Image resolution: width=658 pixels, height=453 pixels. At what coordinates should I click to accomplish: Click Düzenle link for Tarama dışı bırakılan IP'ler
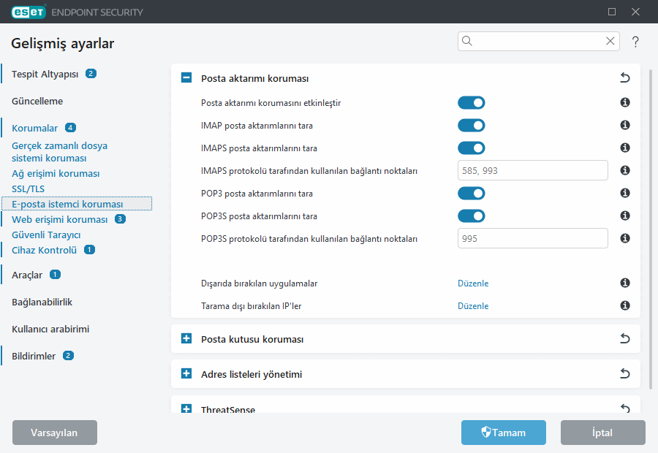point(473,306)
